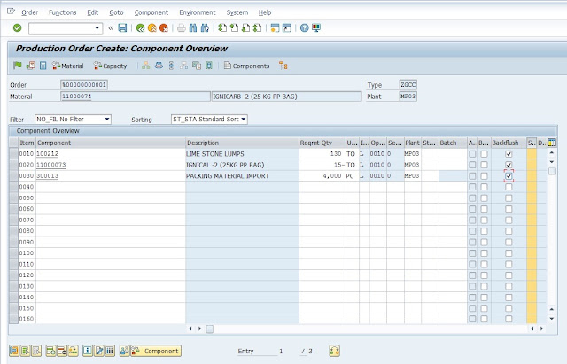Image resolution: width=567 pixels, height=364 pixels.
Task: Jump to Last page icon
Action: click(x=257, y=27)
